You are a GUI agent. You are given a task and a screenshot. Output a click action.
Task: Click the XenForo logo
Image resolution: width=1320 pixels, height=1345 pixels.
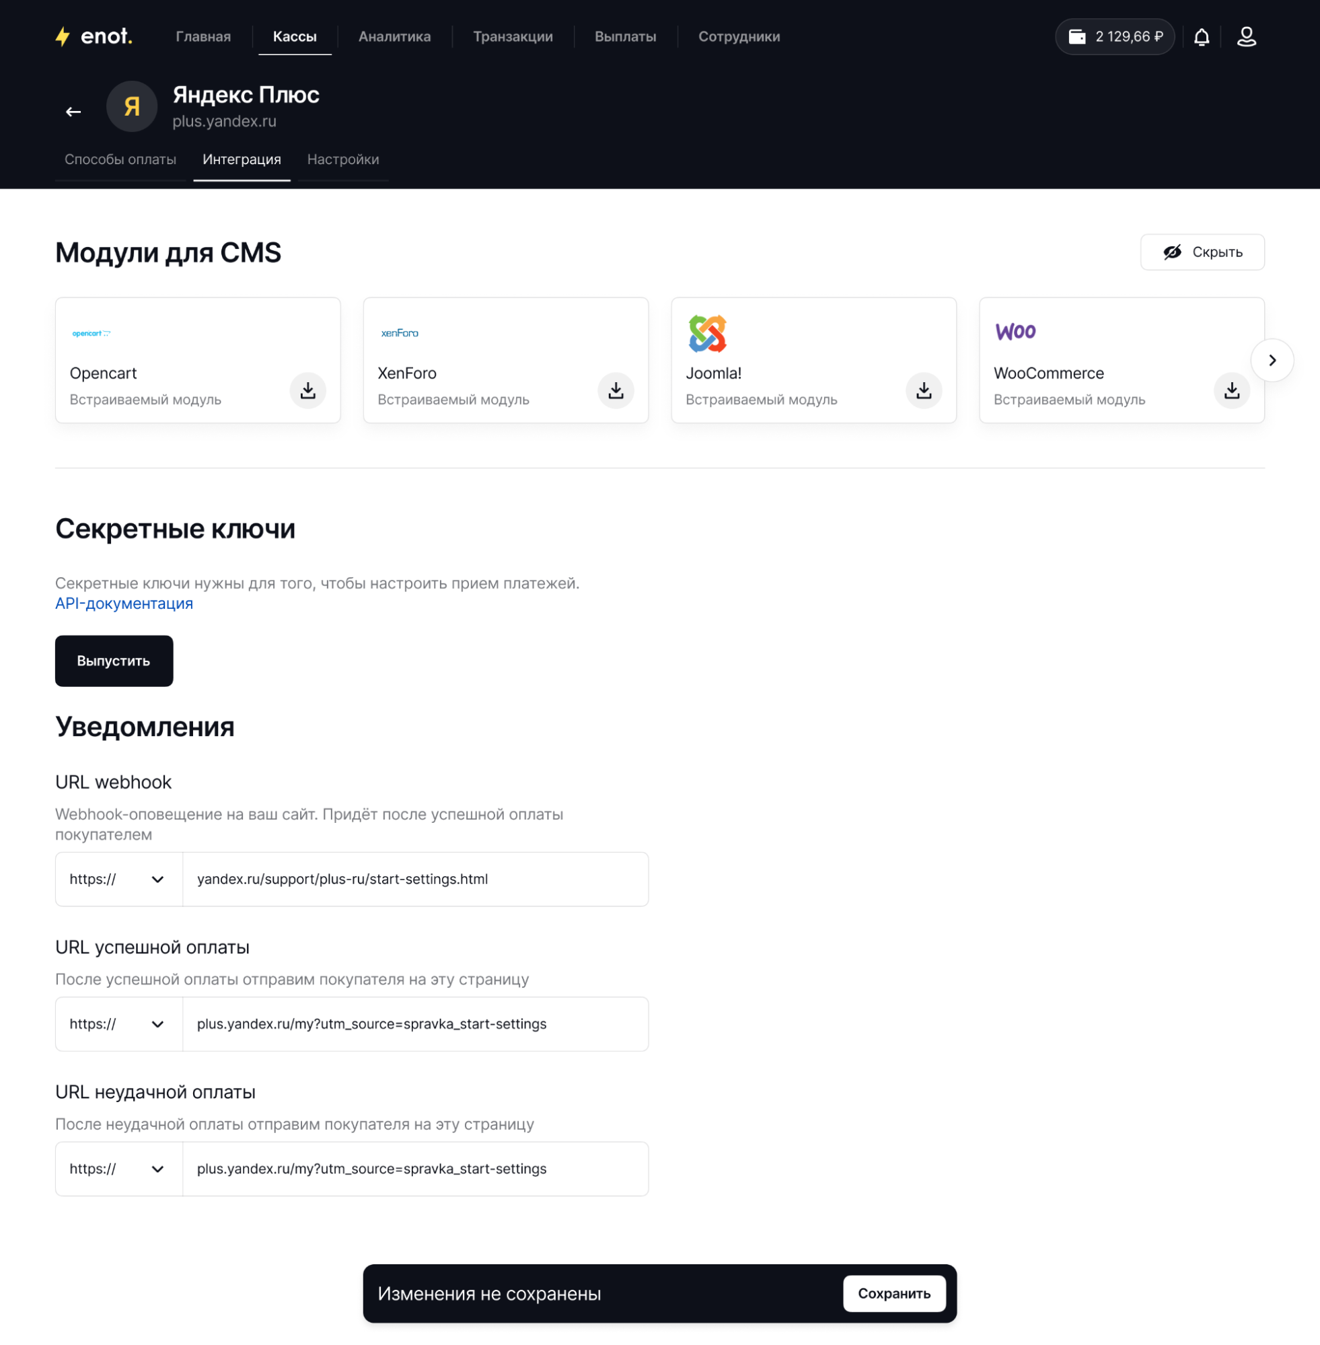tap(400, 334)
